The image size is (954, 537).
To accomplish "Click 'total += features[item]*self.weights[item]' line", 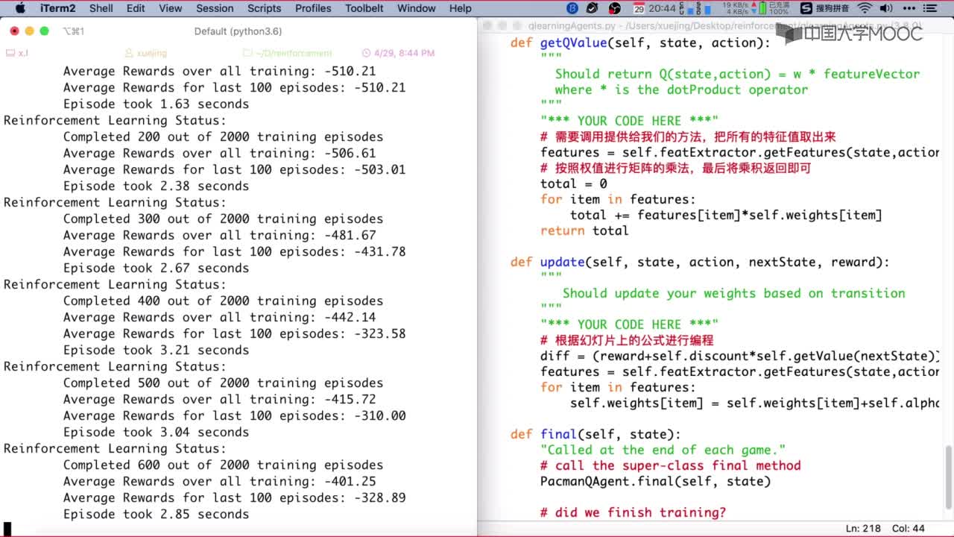I will (726, 215).
